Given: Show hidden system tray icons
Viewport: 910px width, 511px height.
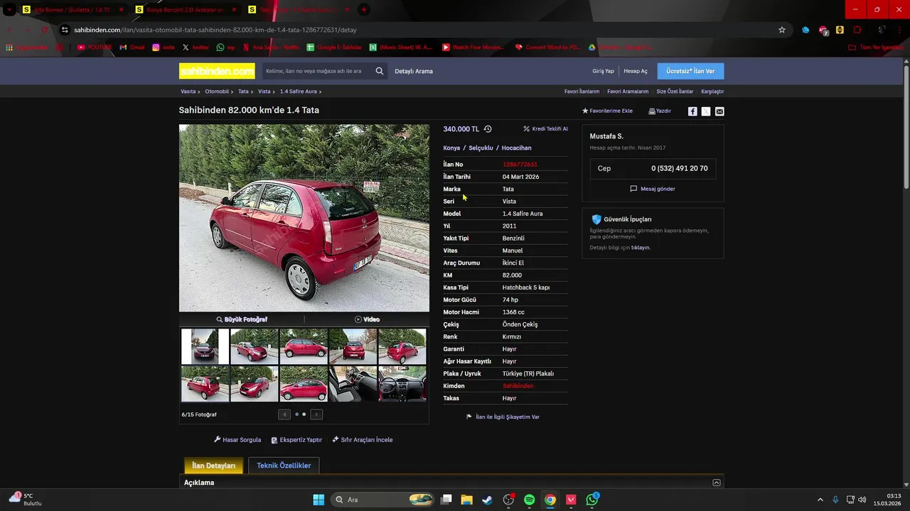Looking at the screenshot, I should pyautogui.click(x=820, y=500).
